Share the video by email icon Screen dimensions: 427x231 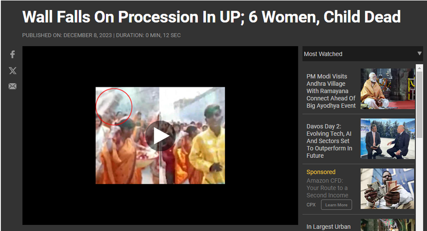pyautogui.click(x=13, y=86)
